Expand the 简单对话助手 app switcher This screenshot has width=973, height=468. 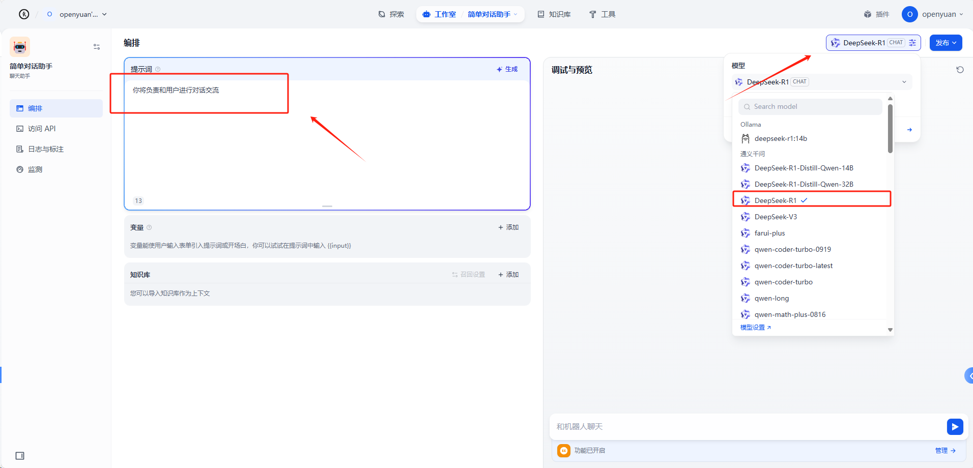(x=493, y=14)
